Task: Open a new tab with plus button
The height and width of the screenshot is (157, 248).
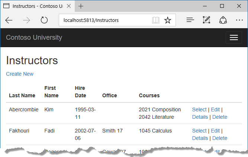Action: point(81,6)
